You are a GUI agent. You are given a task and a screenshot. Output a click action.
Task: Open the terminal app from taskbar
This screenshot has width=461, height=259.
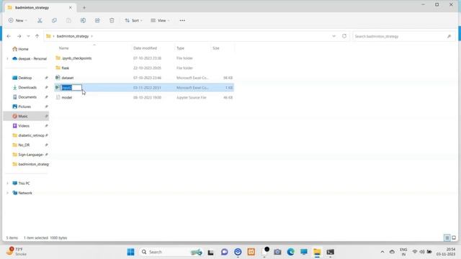(x=330, y=252)
